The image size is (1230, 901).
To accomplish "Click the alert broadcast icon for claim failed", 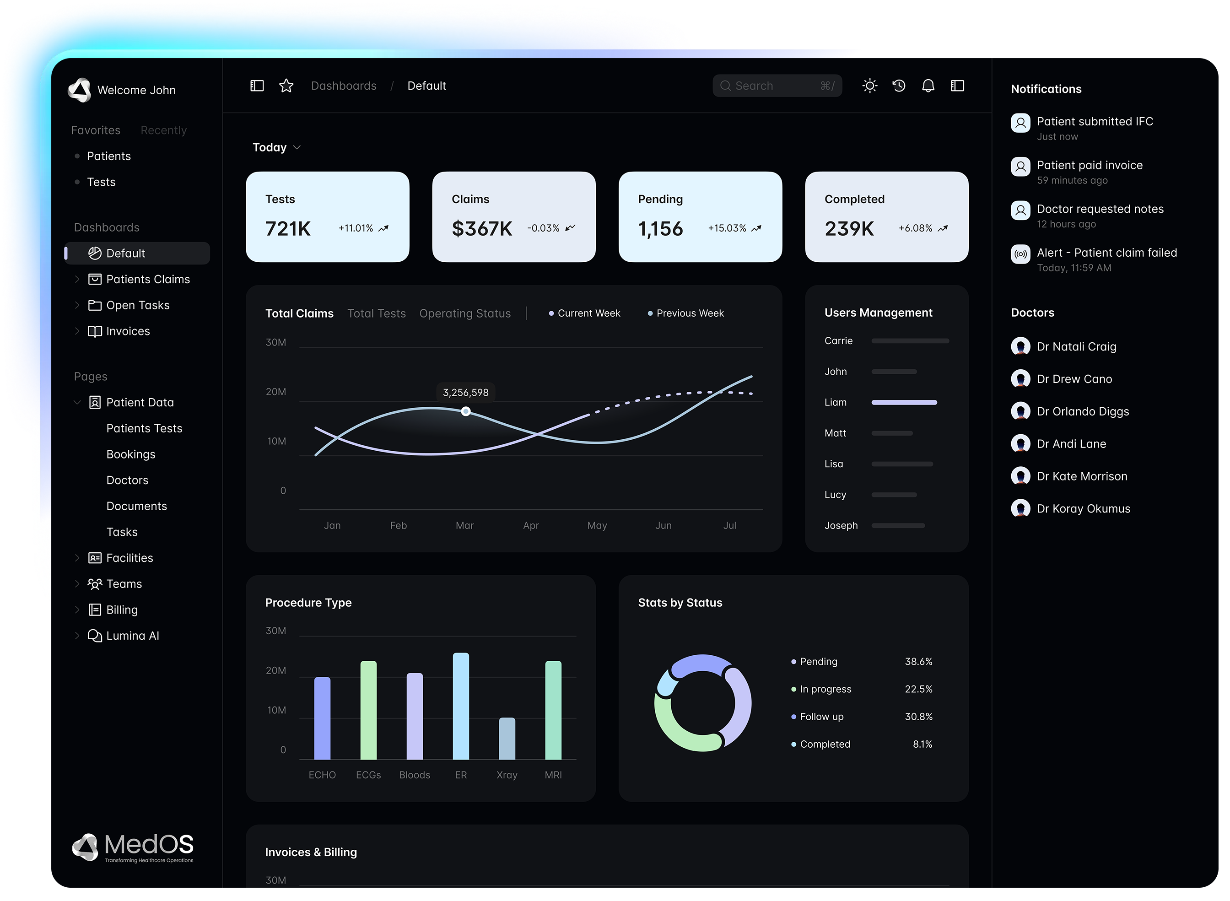I will coord(1020,254).
